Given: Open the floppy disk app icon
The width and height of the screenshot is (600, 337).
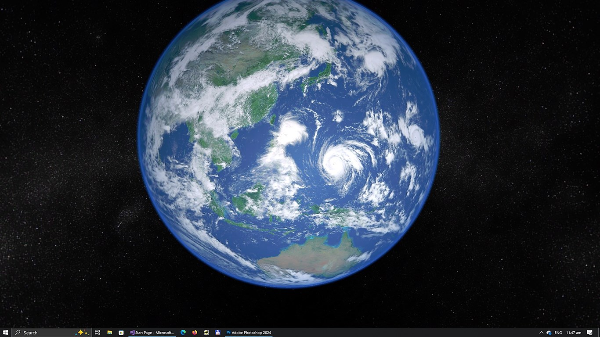Looking at the screenshot, I should (x=217, y=333).
